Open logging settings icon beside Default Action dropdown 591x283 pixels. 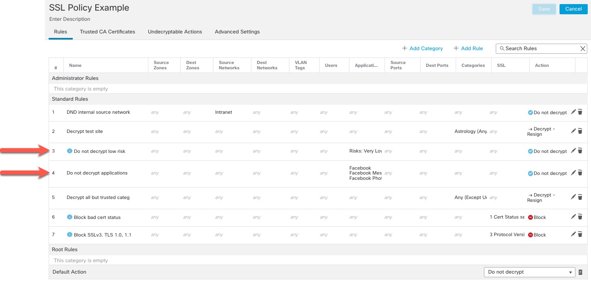pos(580,272)
